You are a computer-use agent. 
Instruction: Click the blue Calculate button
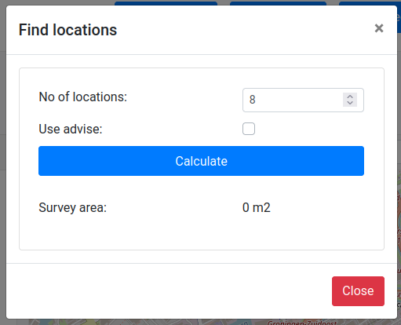coord(201,161)
